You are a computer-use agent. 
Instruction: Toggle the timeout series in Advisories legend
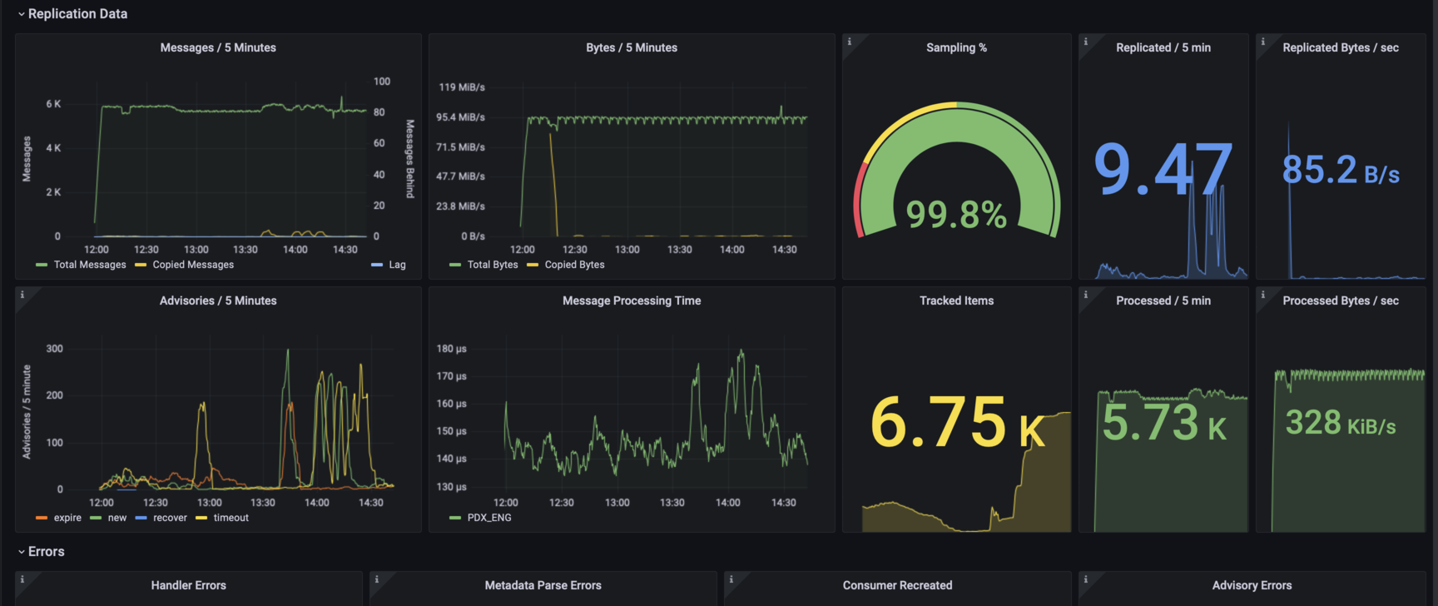click(231, 518)
